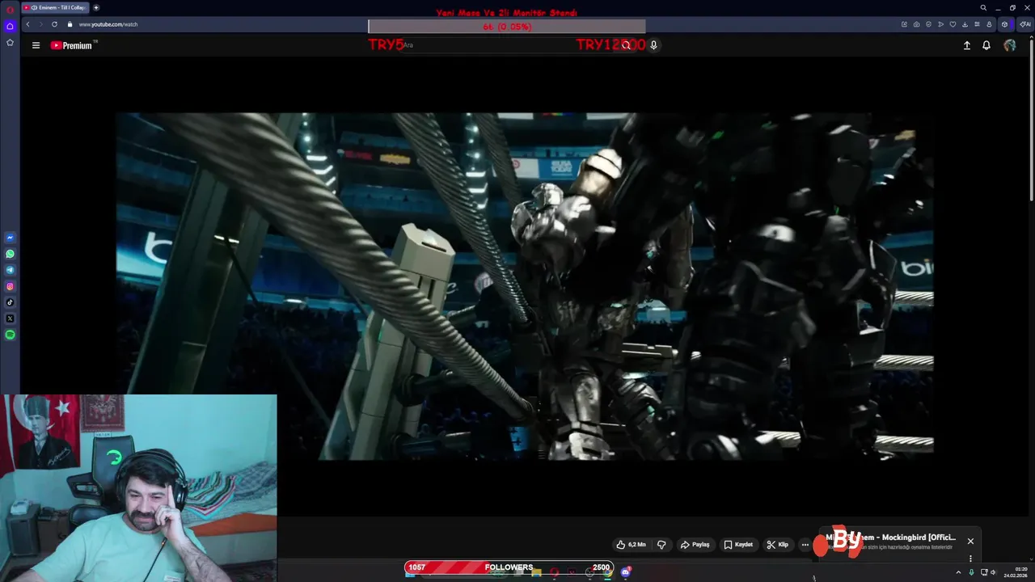Select the Eminem - Till I Collapse tab
This screenshot has height=582, width=1035.
(56, 7)
